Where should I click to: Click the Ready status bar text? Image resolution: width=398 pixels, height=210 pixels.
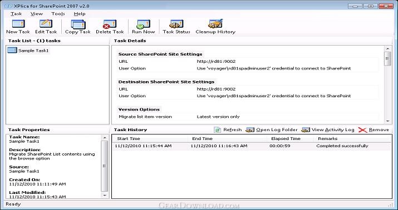tap(13, 204)
